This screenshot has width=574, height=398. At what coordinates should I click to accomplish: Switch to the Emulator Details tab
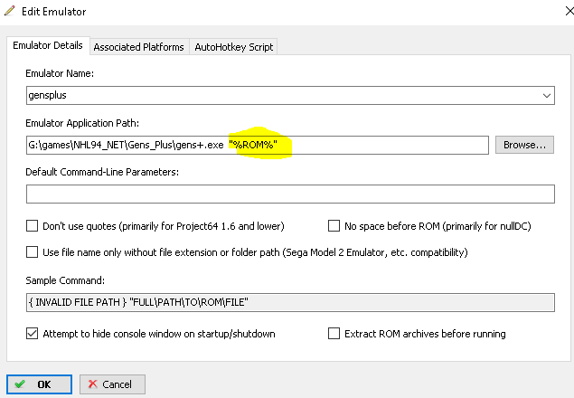coord(47,45)
